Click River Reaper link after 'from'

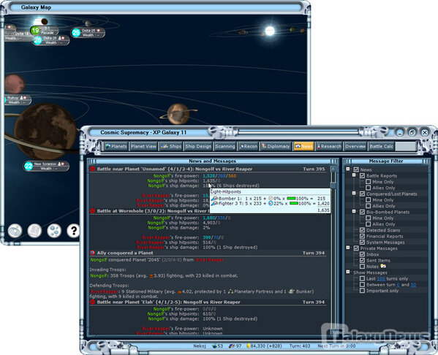coord(210,260)
